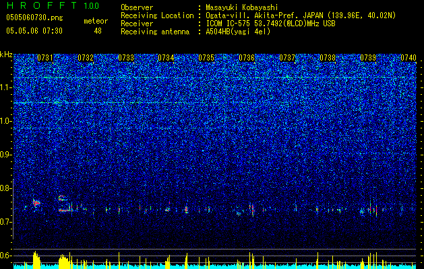The height and width of the screenshot is (269, 424).
Task: Click the 0.6 frequency axis label
Action: pyautogui.click(x=6, y=256)
